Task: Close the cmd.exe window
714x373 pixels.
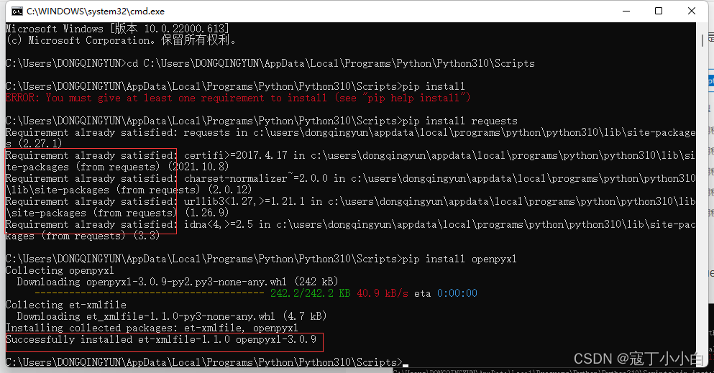Action: coord(691,11)
